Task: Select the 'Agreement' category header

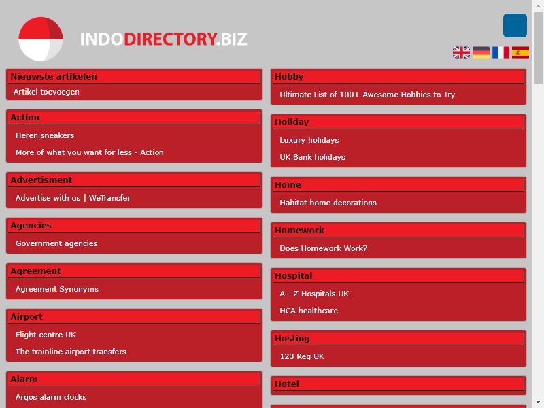Action: [134, 271]
